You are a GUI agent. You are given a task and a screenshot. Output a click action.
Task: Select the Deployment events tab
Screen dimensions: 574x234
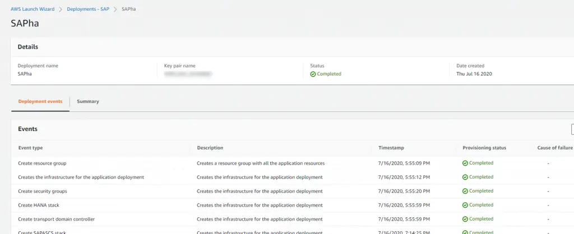point(40,102)
